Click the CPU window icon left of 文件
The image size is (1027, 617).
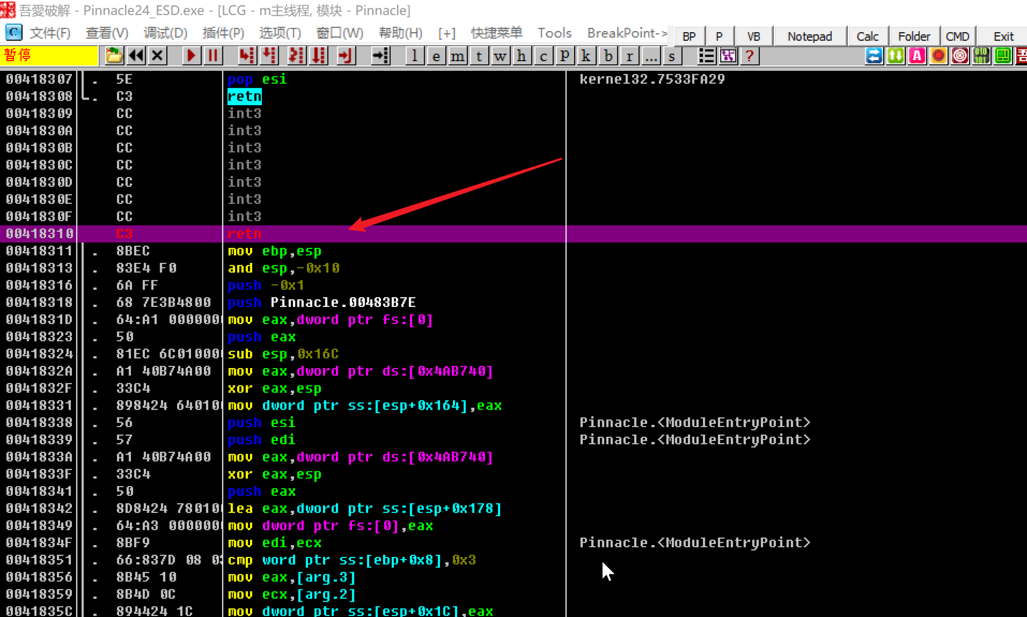coord(13,33)
